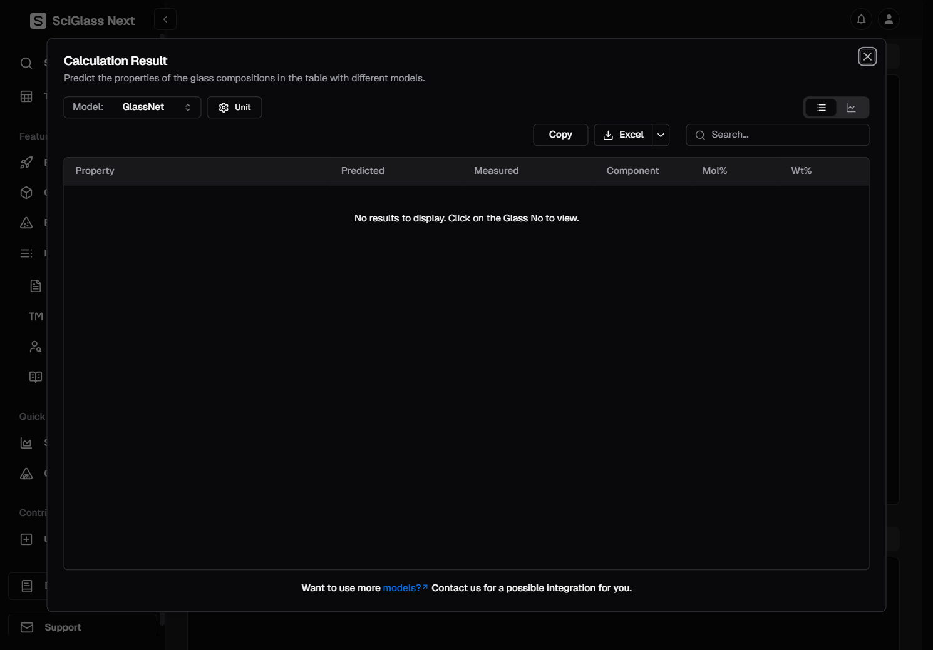Click the open book icon in sidebar

[x=36, y=377]
